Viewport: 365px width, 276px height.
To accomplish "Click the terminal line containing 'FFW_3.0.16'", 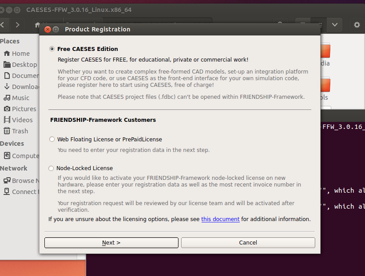I will [x=343, y=127].
